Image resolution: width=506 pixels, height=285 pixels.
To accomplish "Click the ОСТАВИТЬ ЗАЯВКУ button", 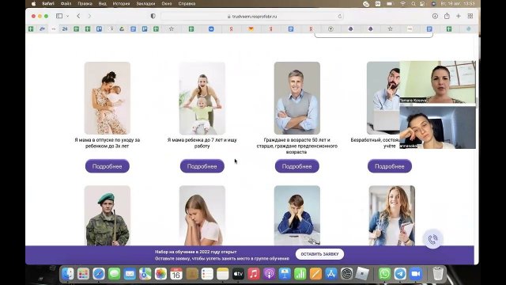I will click(x=319, y=254).
